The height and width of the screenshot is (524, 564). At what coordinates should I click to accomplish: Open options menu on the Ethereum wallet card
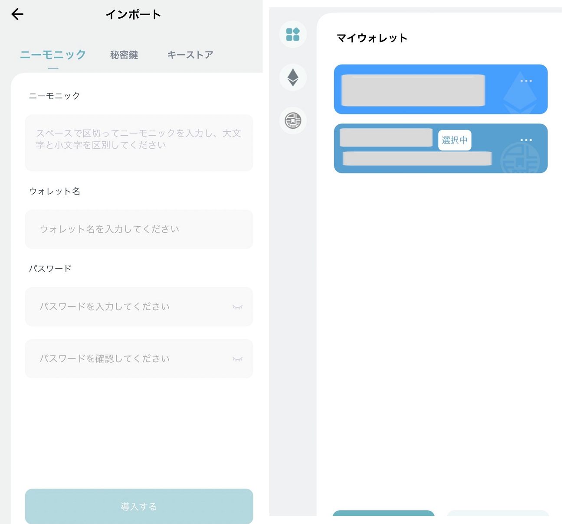[526, 81]
